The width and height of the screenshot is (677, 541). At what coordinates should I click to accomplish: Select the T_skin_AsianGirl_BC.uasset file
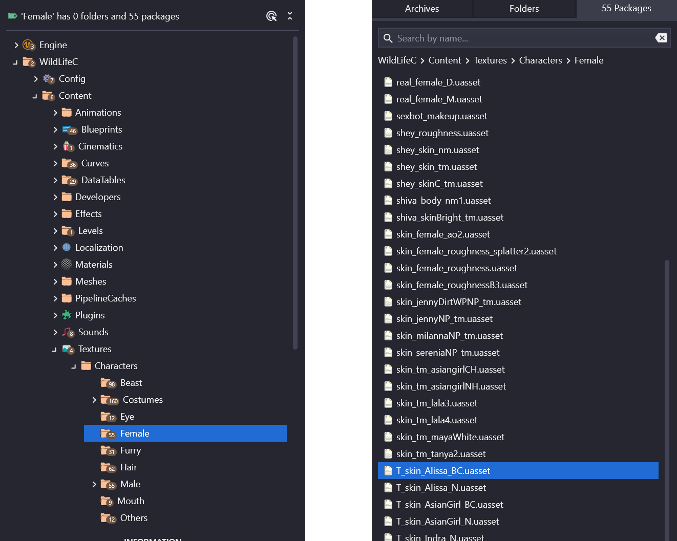click(450, 505)
